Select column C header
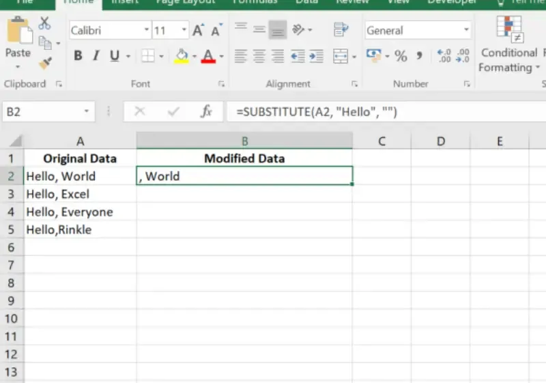Screen dimensions: 546x383 [382, 141]
